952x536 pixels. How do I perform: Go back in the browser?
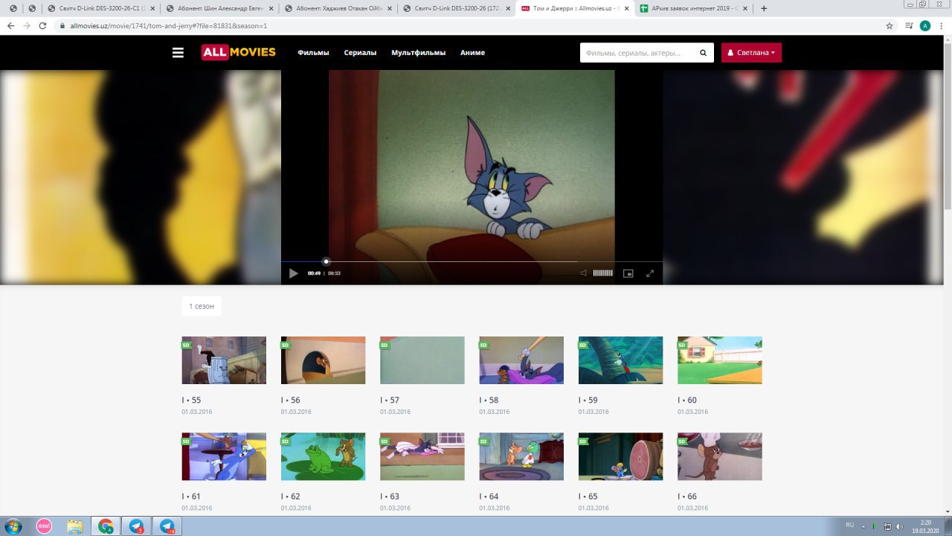click(x=10, y=25)
